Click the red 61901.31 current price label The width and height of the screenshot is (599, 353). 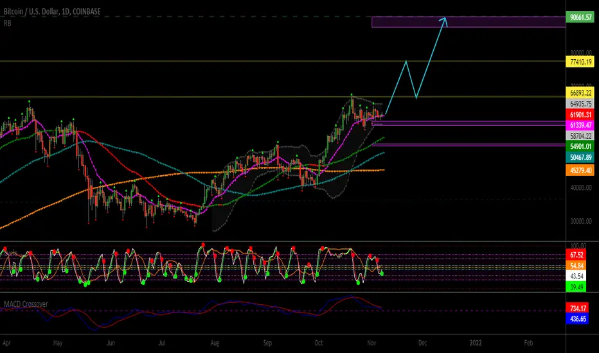pyautogui.click(x=580, y=114)
